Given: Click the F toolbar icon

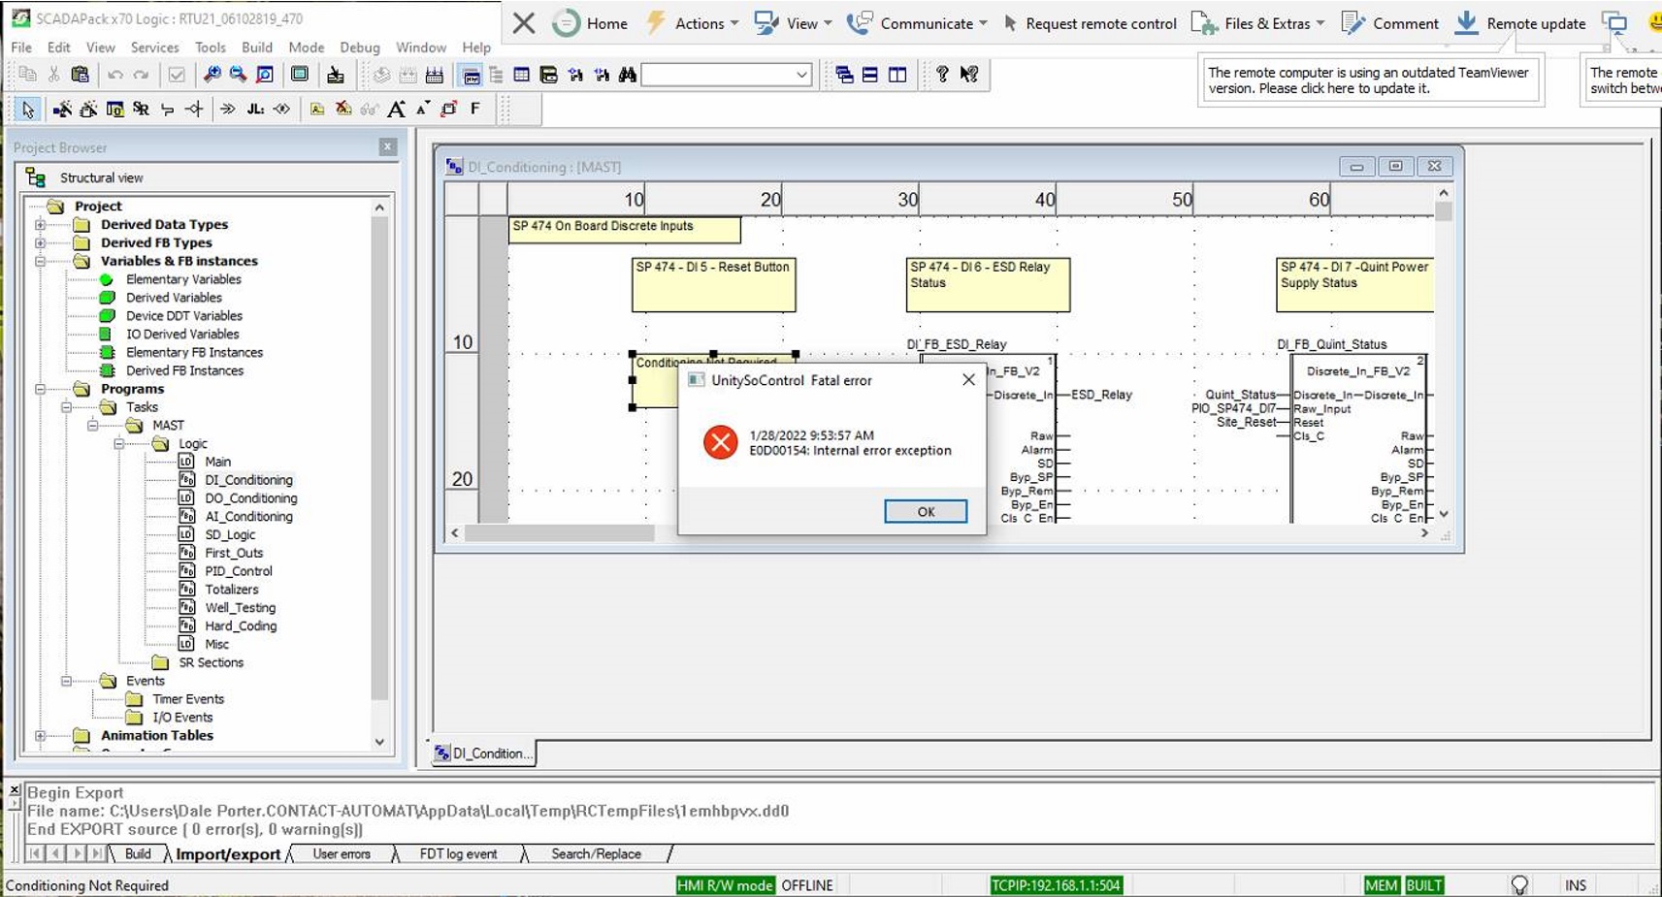Looking at the screenshot, I should coord(475,110).
